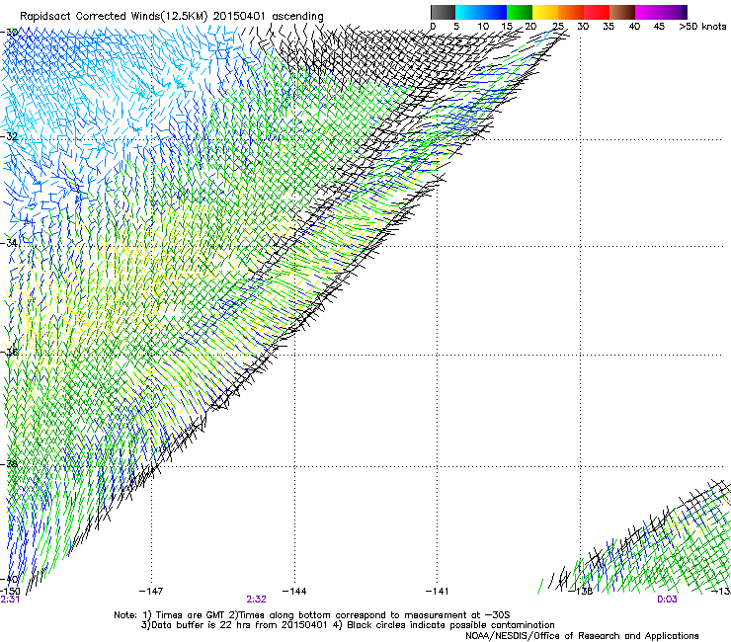Select the "Data buffer is 22 hrs" note line

[x=348, y=625]
